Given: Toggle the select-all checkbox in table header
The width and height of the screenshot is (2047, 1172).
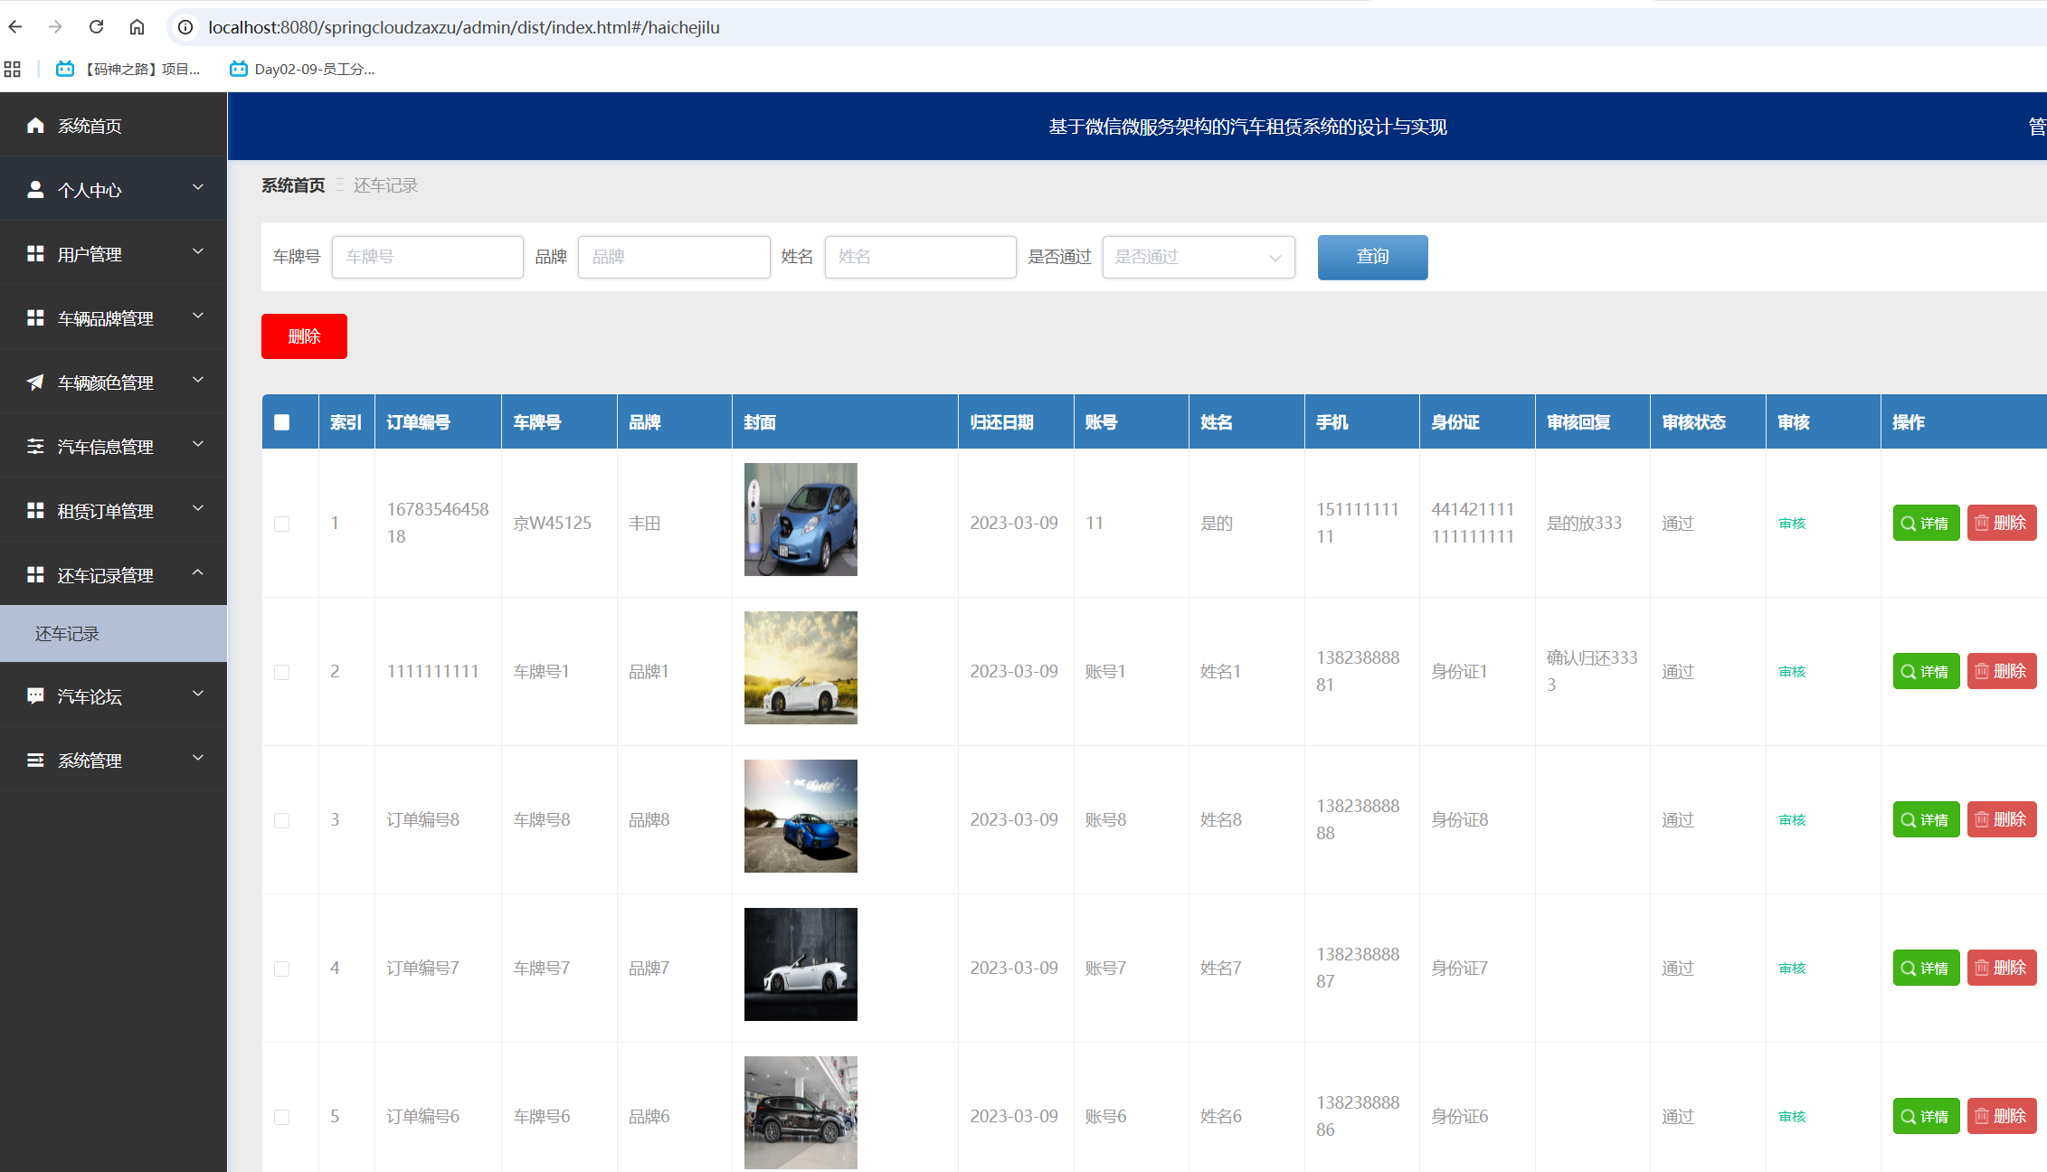Looking at the screenshot, I should 282,422.
